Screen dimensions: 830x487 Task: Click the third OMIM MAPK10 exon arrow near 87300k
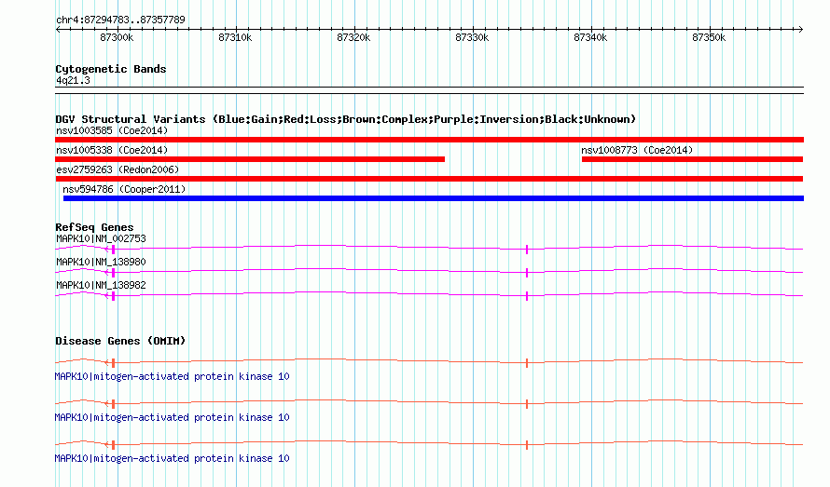(111, 445)
